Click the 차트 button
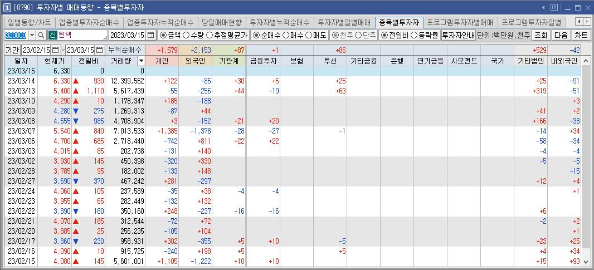594x270 pixels. (x=581, y=35)
